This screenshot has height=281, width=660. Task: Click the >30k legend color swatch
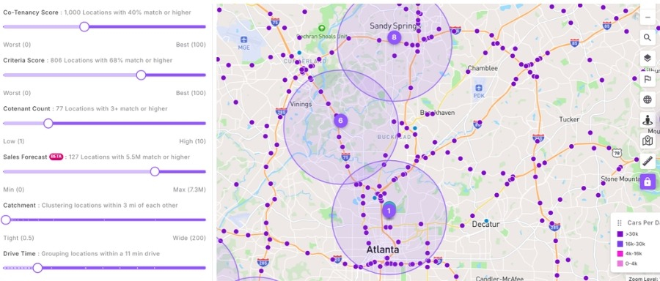click(x=620, y=234)
